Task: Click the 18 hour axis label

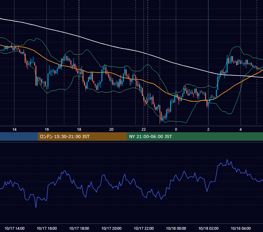Action: pos(79,130)
